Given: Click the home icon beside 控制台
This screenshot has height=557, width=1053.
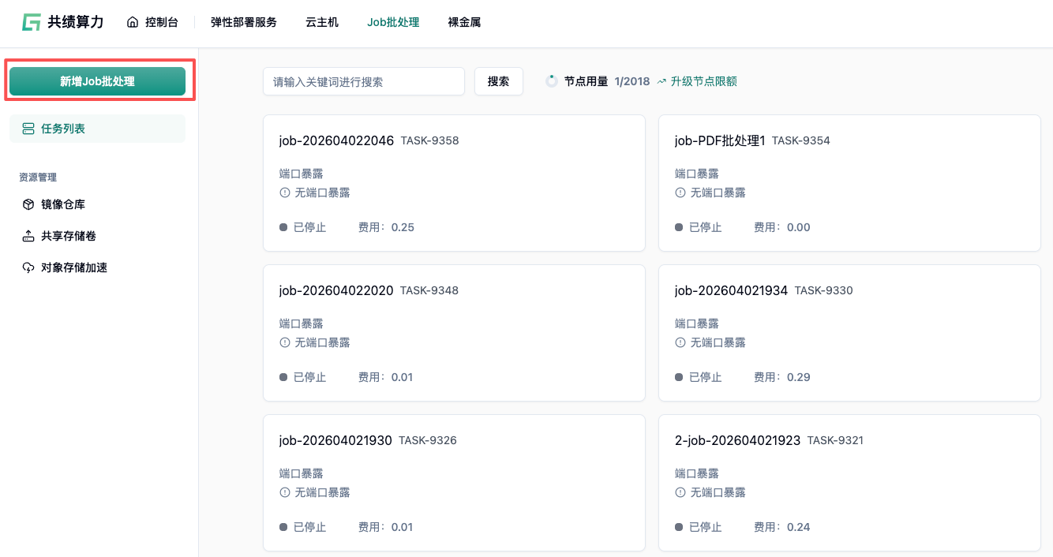Looking at the screenshot, I should tap(133, 22).
